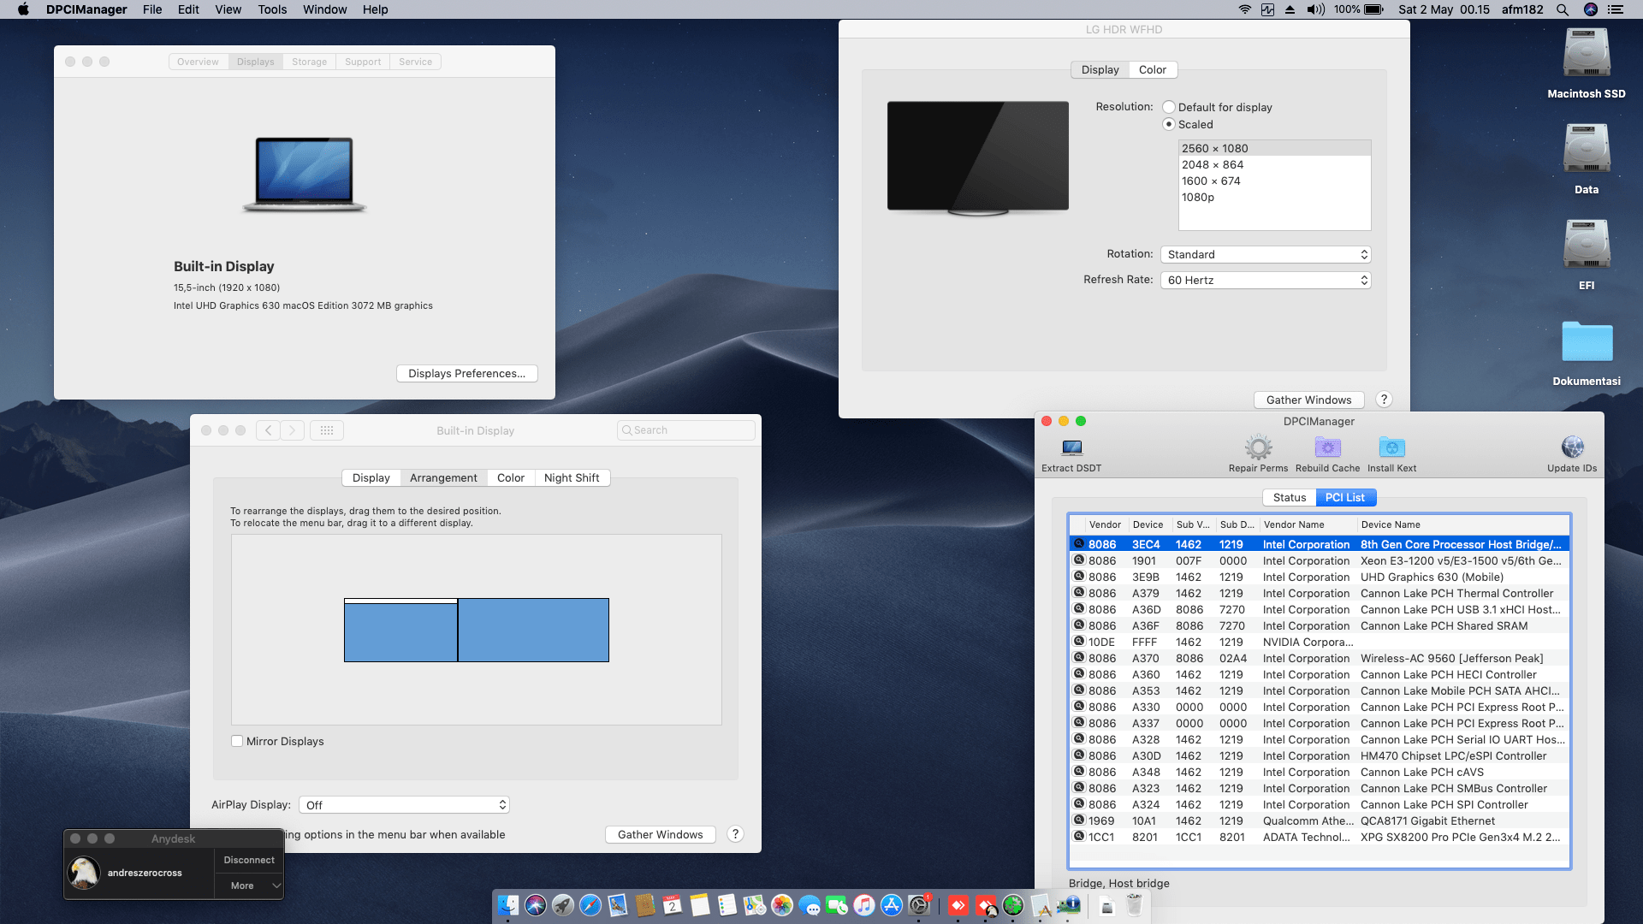The width and height of the screenshot is (1643, 924).
Task: Open Launchpad rocket icon in dock
Action: [563, 905]
